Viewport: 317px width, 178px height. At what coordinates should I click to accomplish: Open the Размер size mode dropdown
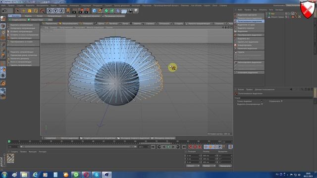[x=209, y=166]
